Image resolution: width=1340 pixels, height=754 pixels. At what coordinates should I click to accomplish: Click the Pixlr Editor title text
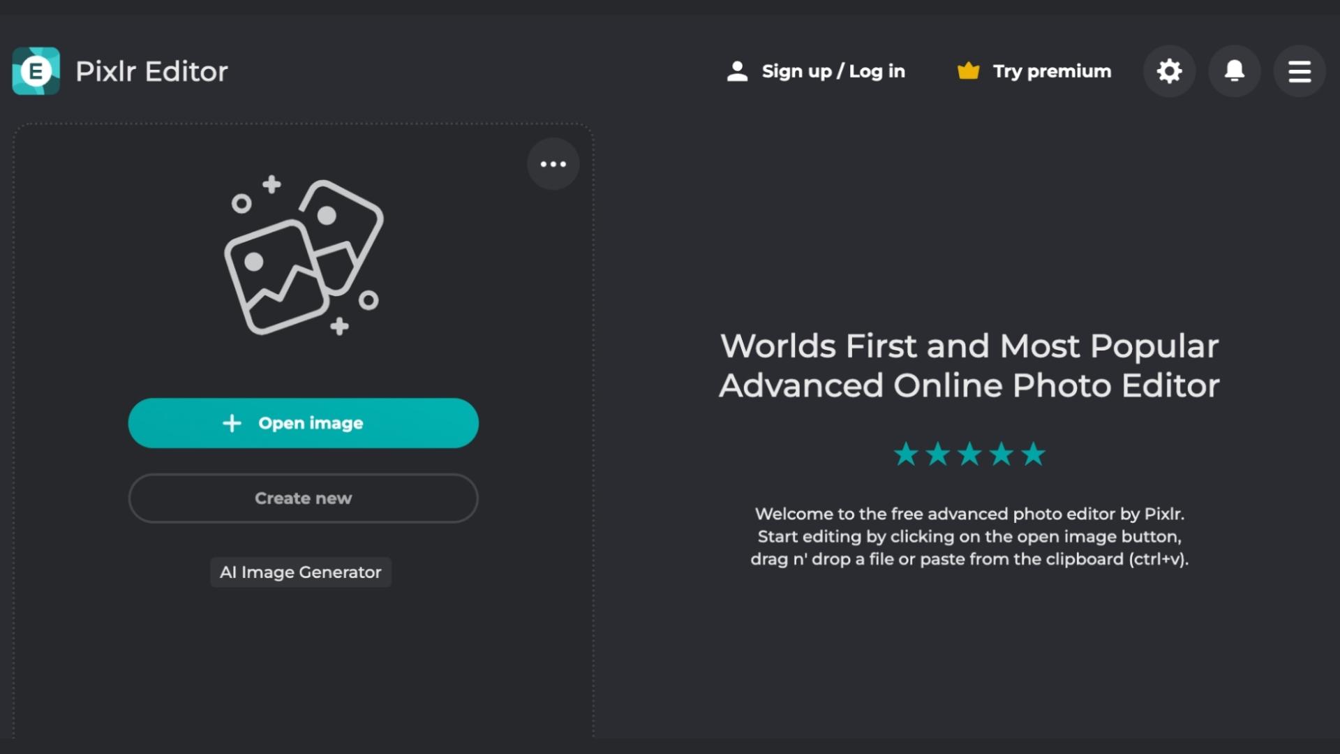pyautogui.click(x=151, y=71)
